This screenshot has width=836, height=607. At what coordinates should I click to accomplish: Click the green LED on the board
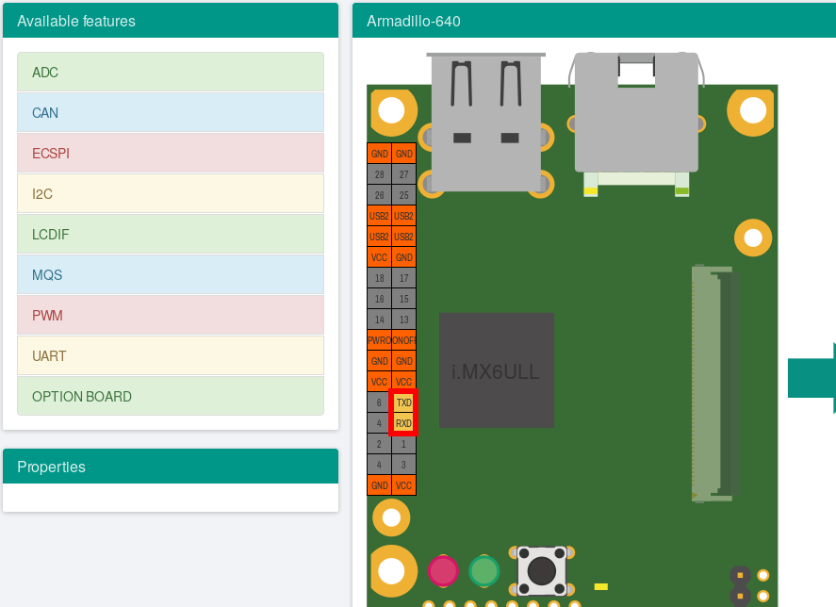(484, 570)
